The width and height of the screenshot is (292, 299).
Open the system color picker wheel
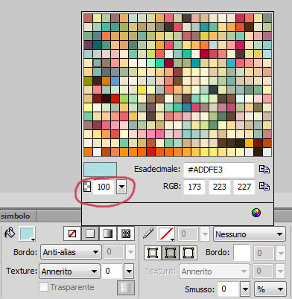tap(256, 213)
